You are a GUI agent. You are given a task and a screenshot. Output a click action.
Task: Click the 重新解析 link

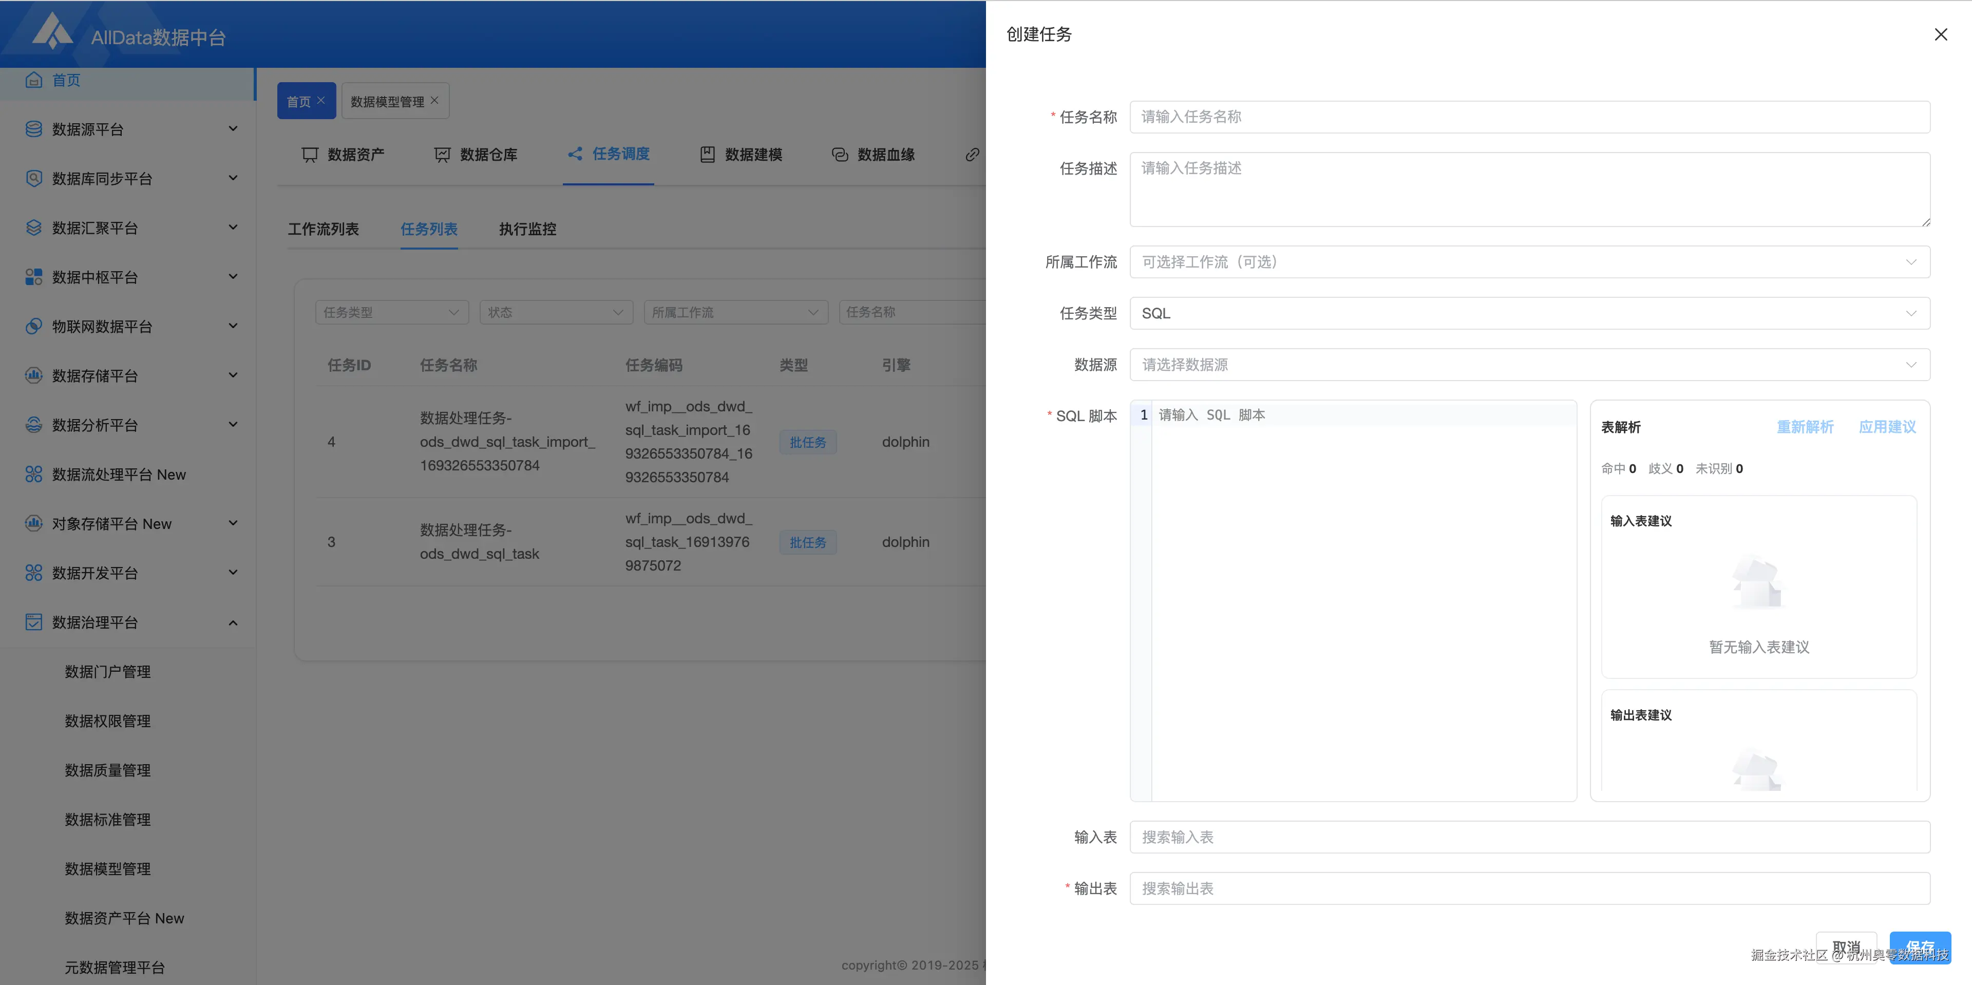[1805, 427]
